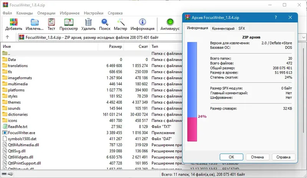307x178 pixels.
Task: Select the imageformats folder
Action: point(92,78)
